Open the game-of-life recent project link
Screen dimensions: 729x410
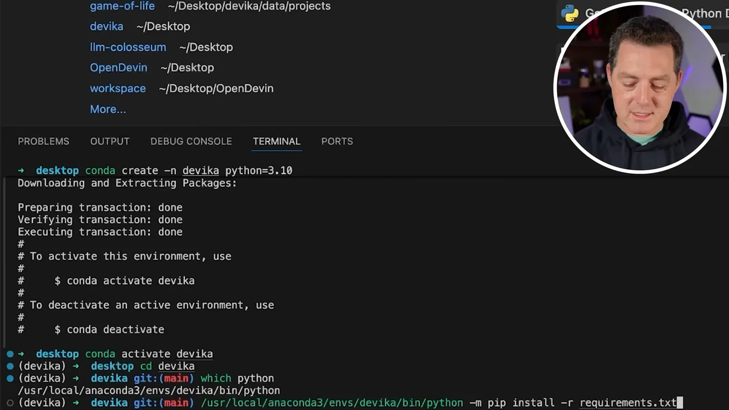(122, 6)
